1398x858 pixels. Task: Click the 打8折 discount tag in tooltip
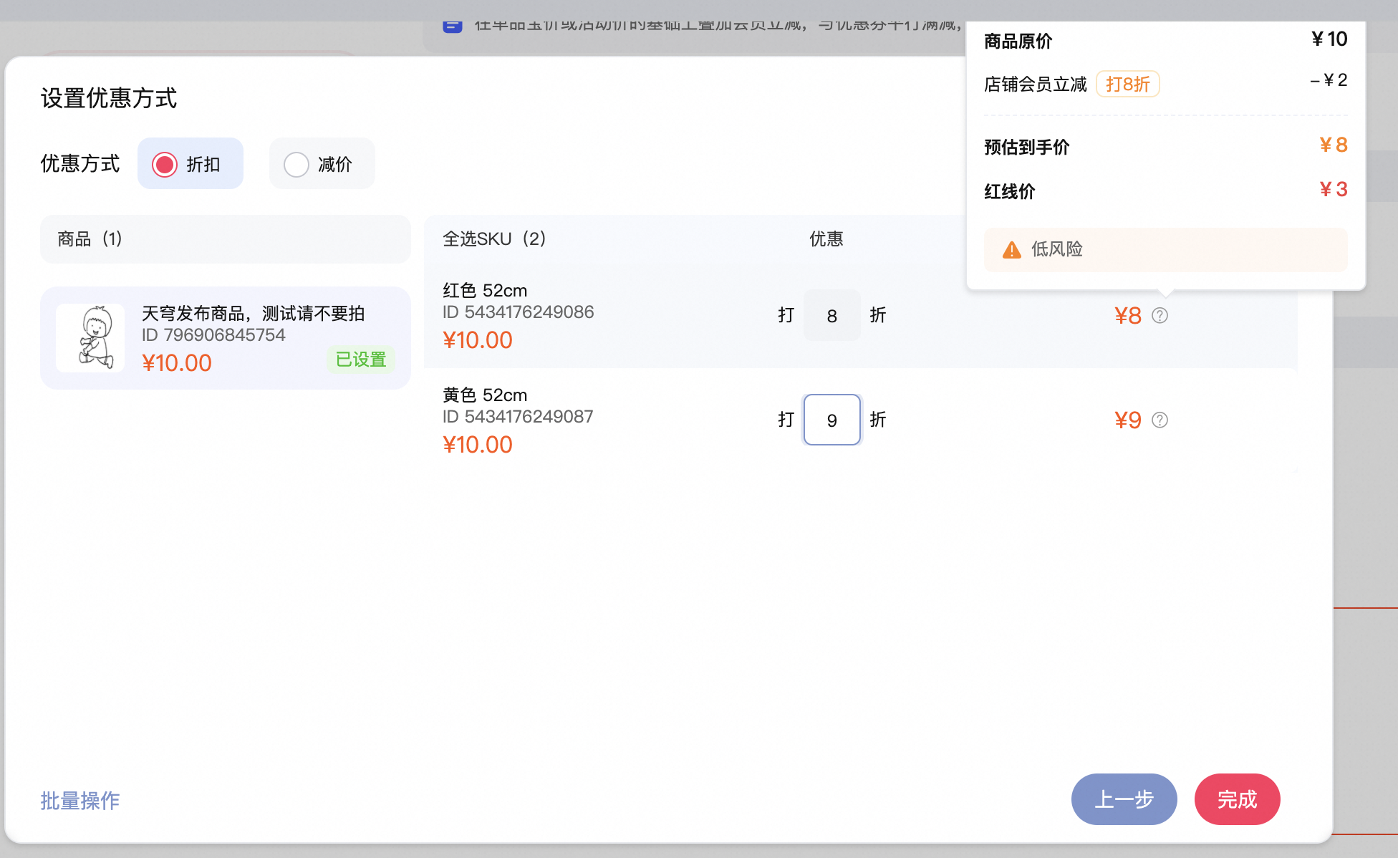(1127, 84)
